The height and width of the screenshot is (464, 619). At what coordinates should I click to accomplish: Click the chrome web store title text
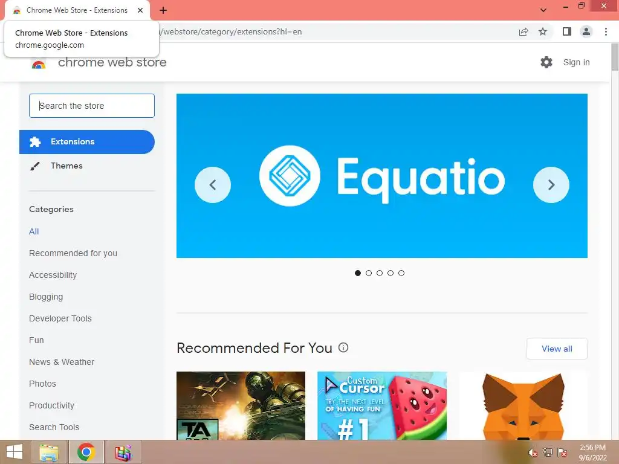tap(112, 62)
